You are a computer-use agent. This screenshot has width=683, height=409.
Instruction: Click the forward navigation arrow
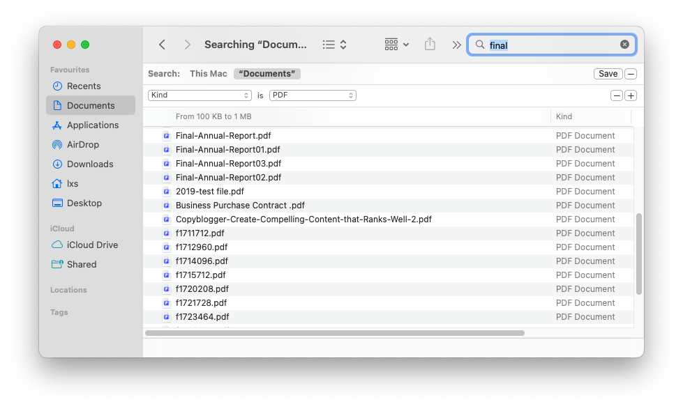187,44
